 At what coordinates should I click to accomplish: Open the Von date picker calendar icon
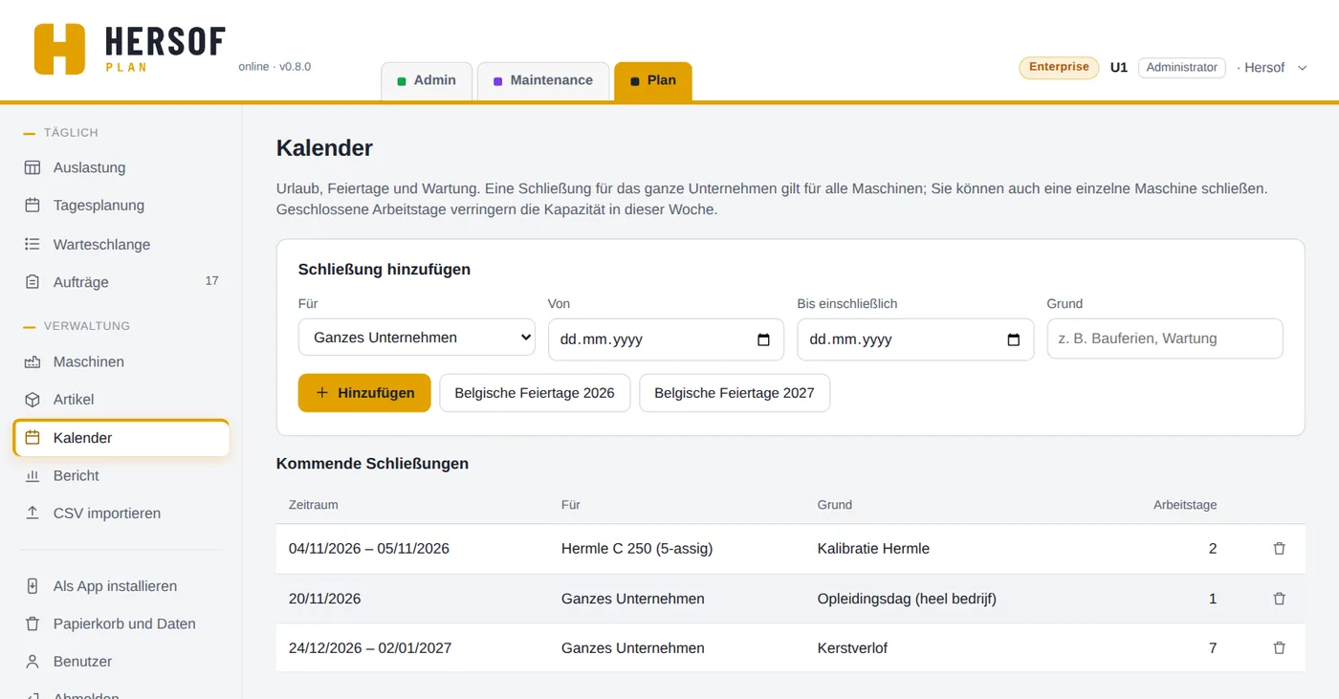(763, 339)
